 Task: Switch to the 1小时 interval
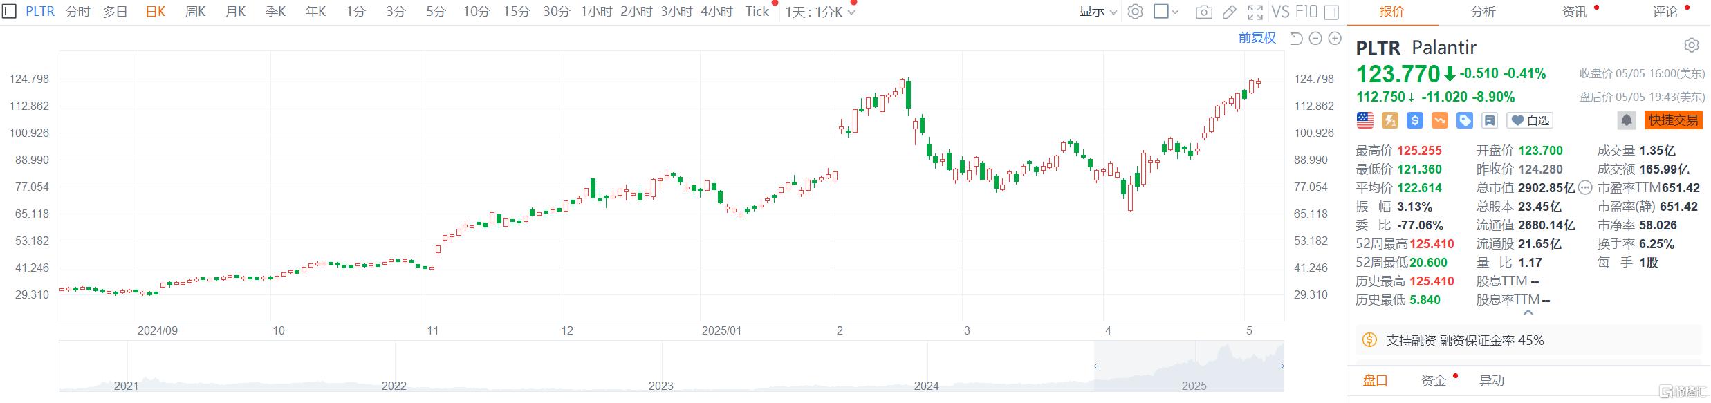pyautogui.click(x=597, y=12)
